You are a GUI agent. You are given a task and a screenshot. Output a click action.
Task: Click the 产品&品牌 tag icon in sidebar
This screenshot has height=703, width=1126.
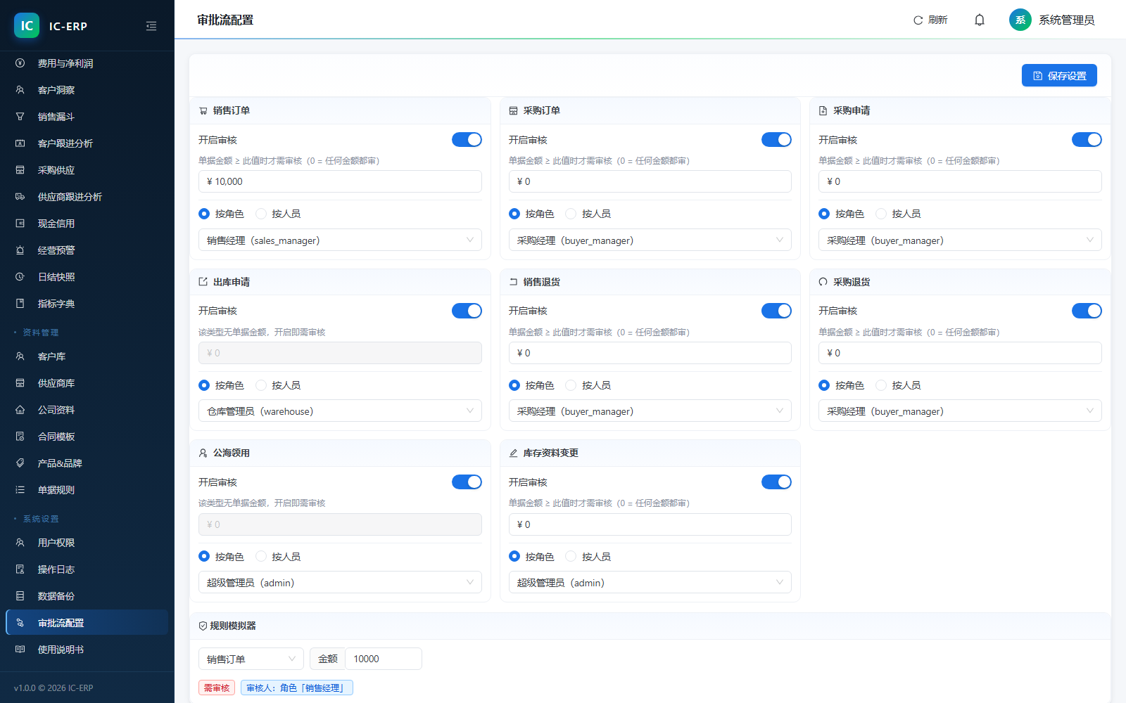coord(20,463)
